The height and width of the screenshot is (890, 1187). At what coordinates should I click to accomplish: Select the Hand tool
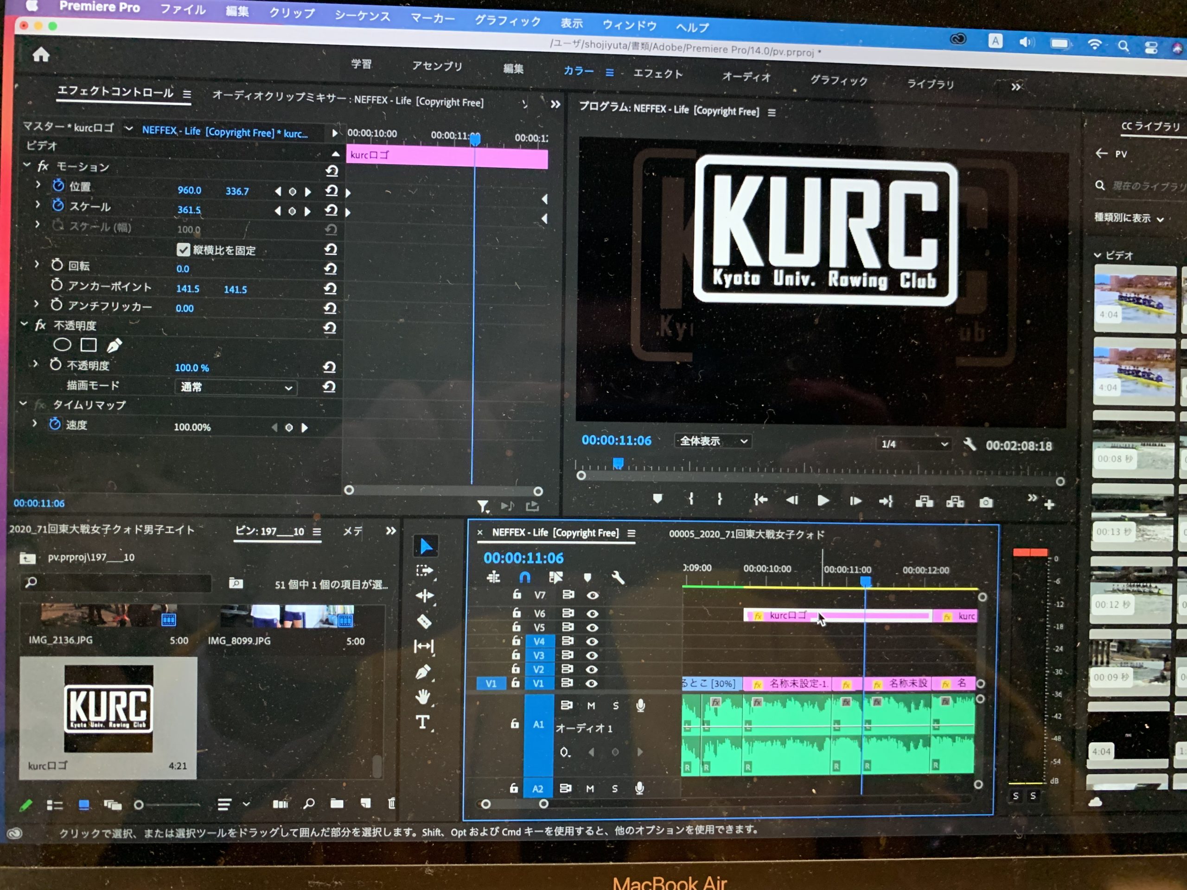pos(423,697)
